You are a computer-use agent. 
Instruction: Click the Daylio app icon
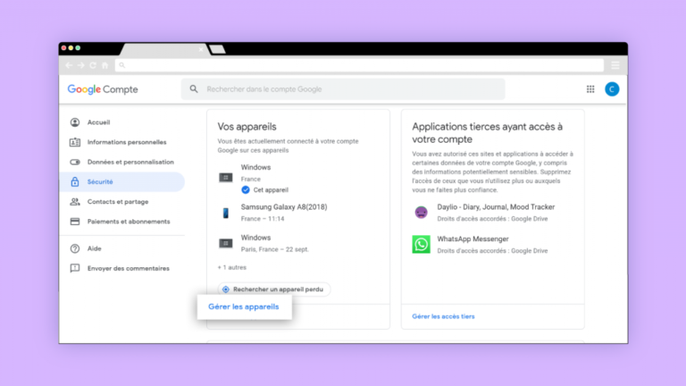(421, 213)
